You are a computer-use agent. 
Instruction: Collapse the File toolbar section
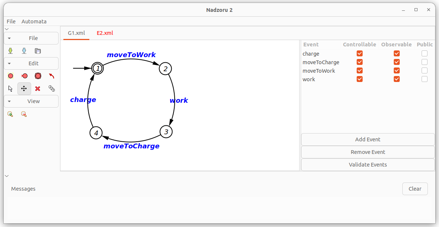coord(31,38)
